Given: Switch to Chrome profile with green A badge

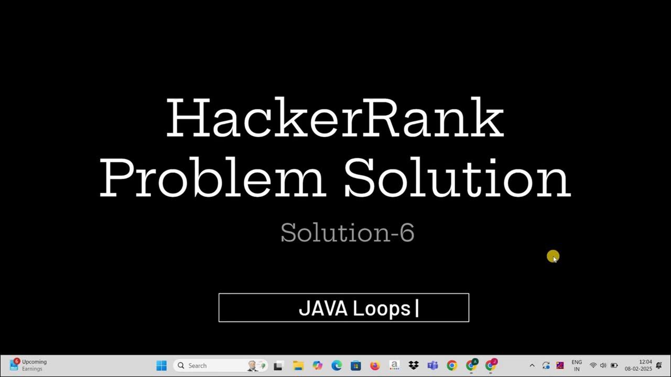Looking at the screenshot, I should [472, 365].
